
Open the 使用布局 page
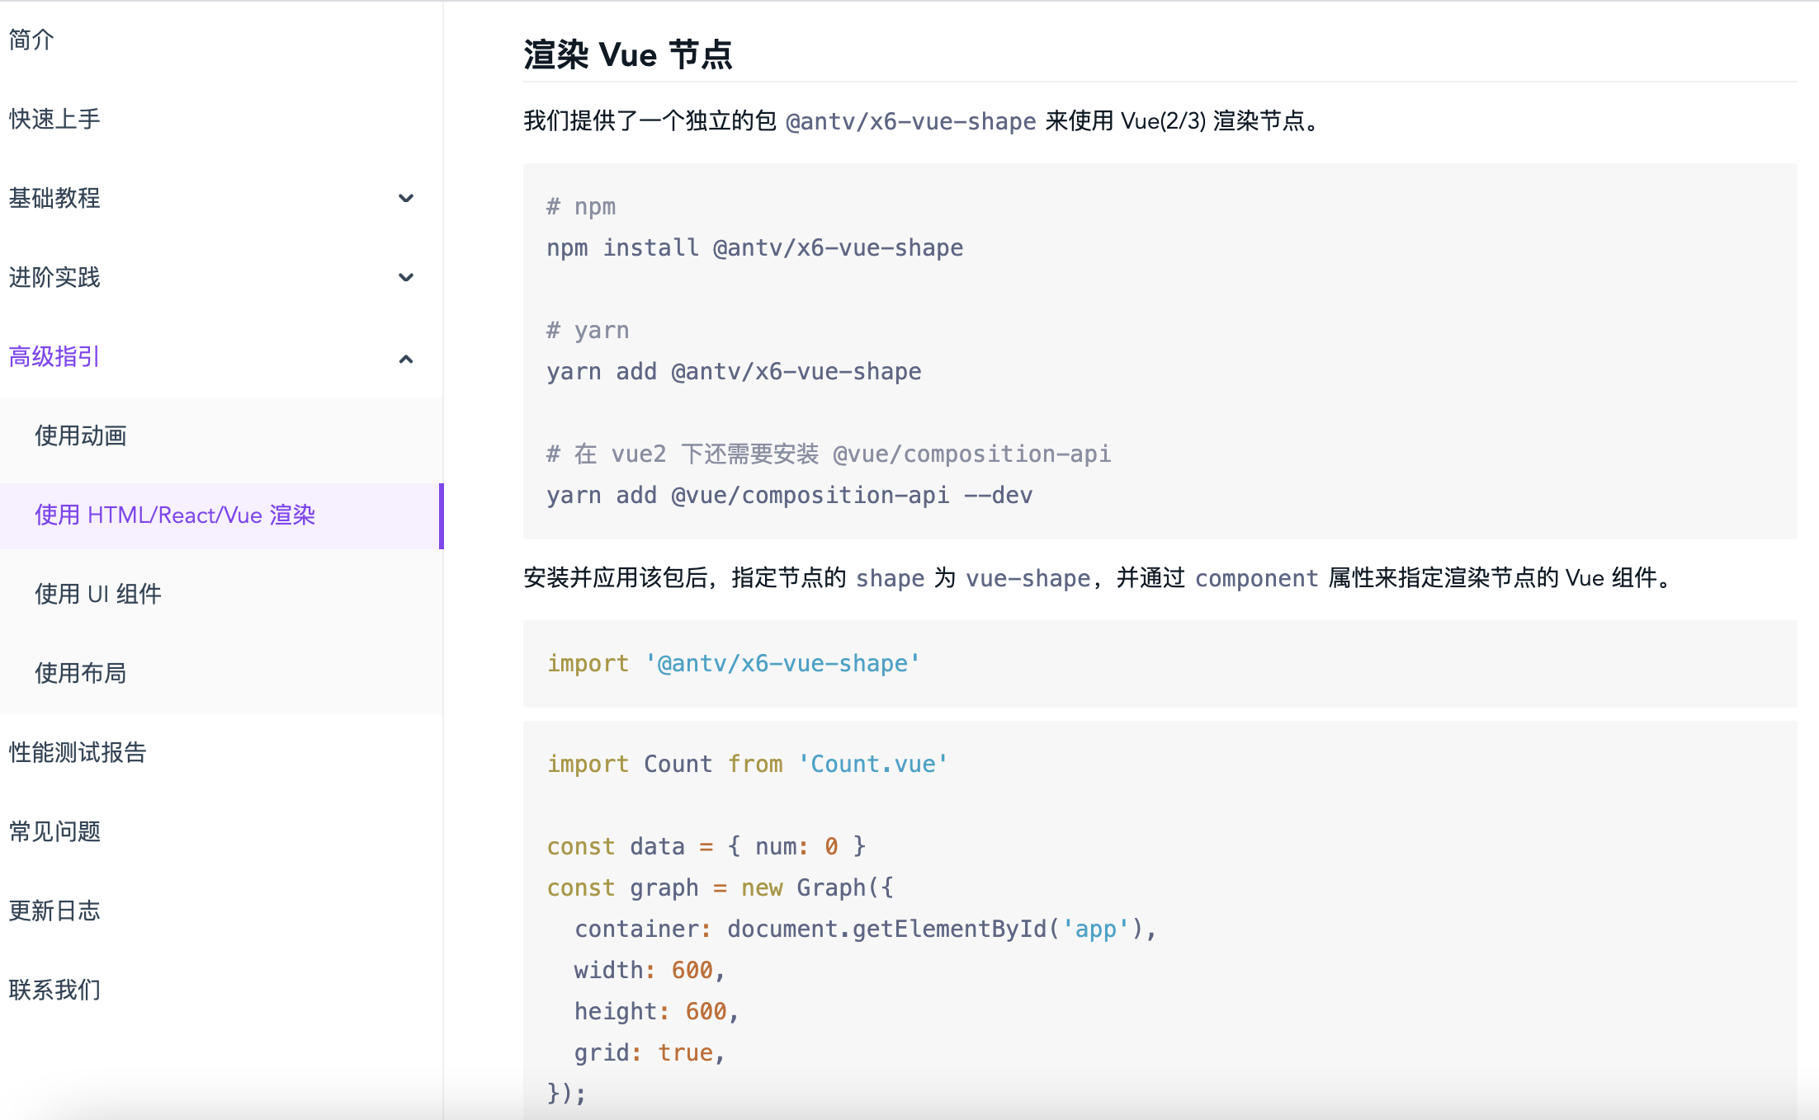pyautogui.click(x=81, y=673)
